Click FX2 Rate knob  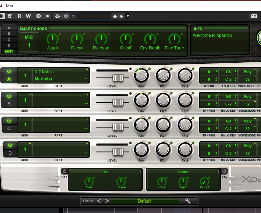coord(162,181)
